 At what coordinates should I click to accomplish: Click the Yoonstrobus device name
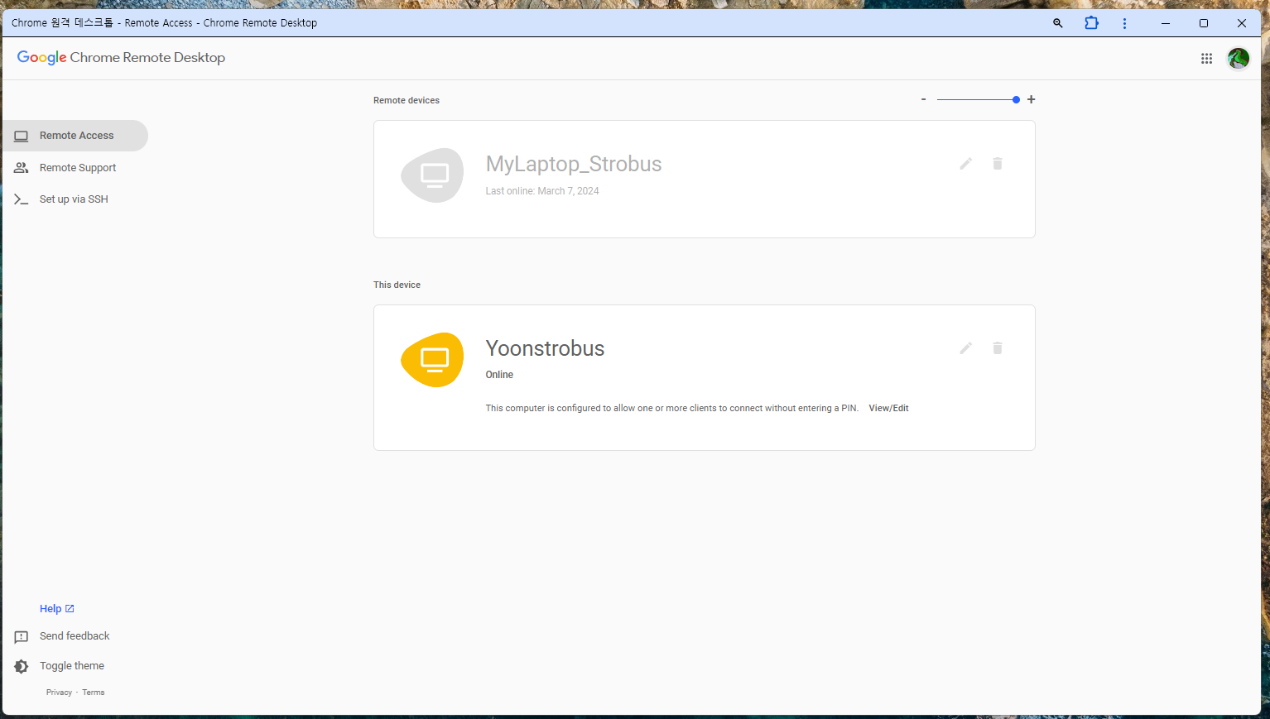point(545,348)
